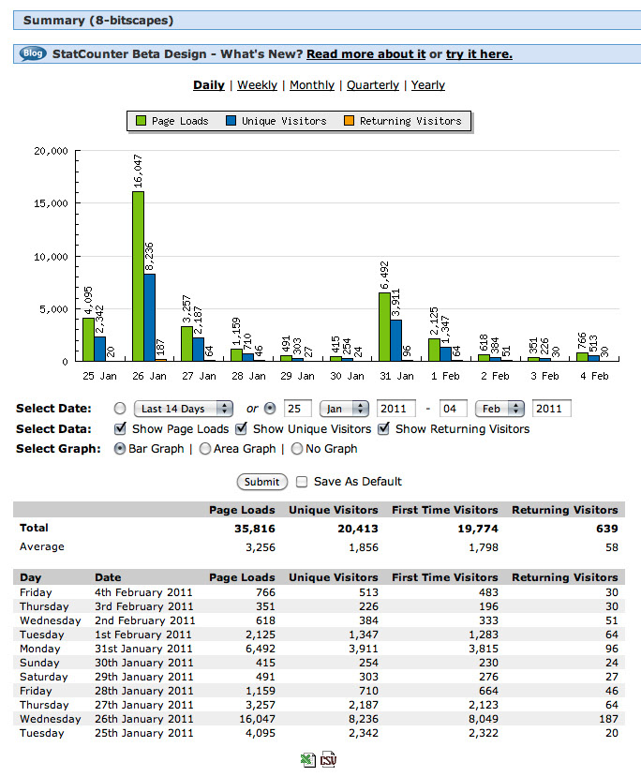Click the 30th January 2011 date cell
The width and height of the screenshot is (641, 777).
click(143, 663)
